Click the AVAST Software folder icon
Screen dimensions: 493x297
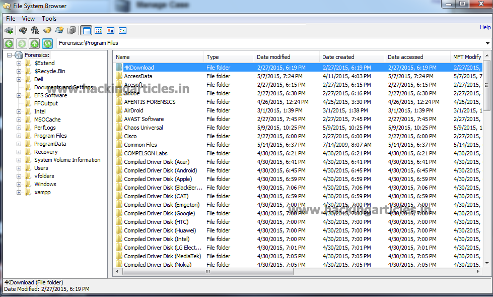[119, 118]
